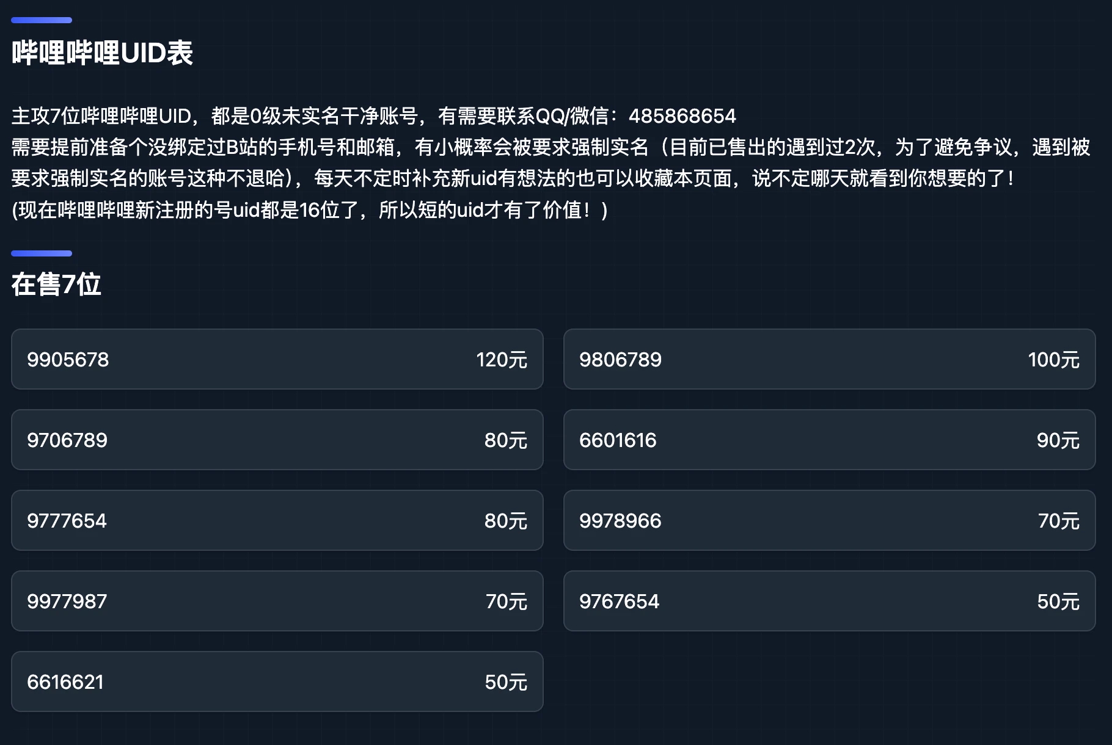
Task: Click the 9767654 UID listing card
Action: [x=829, y=601]
